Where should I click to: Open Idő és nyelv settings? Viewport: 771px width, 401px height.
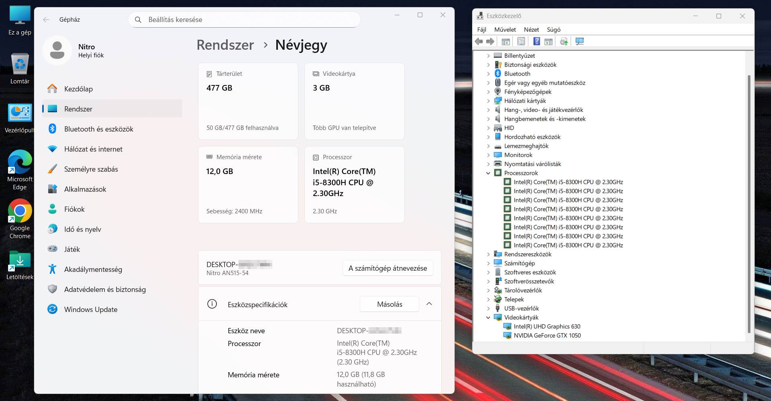point(112,229)
